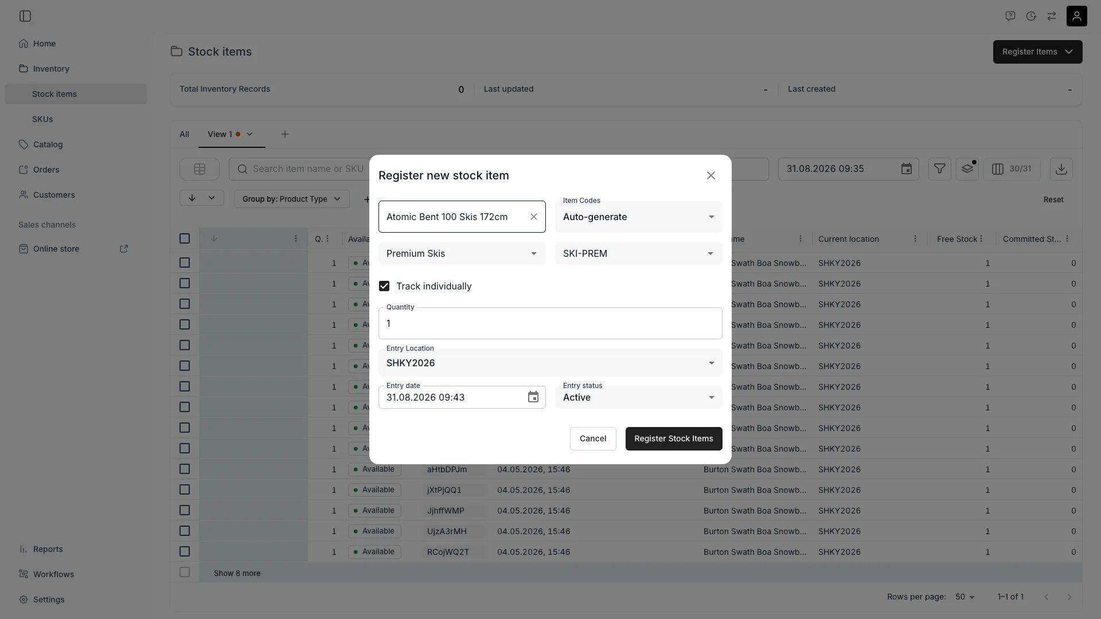Open the history clock icon in header

pyautogui.click(x=1031, y=16)
